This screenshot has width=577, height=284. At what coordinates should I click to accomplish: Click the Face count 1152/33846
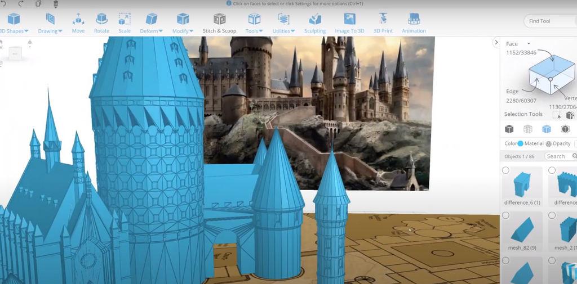(521, 52)
